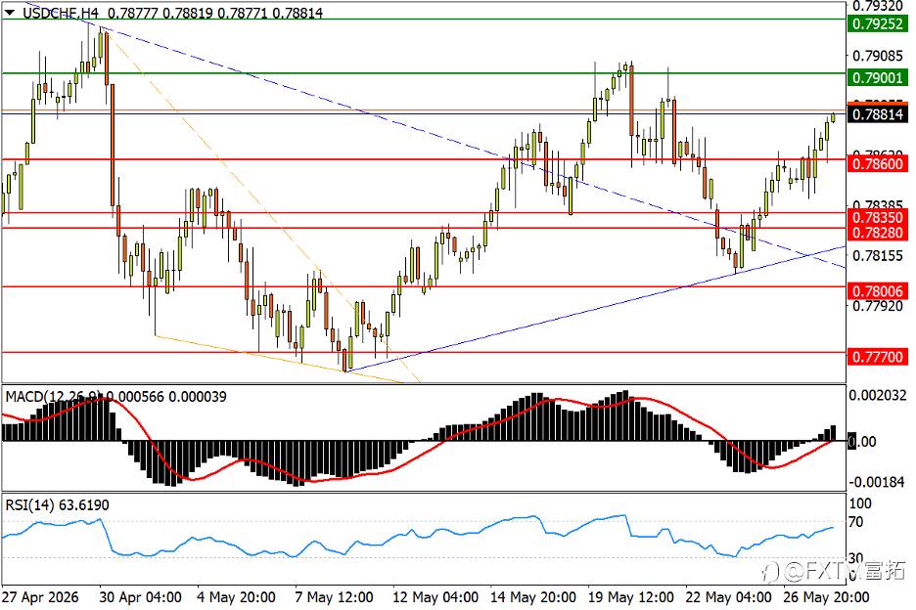This screenshot has height=610, width=916.
Task: Click the 27 Apr 2026 date label
Action: 40,597
